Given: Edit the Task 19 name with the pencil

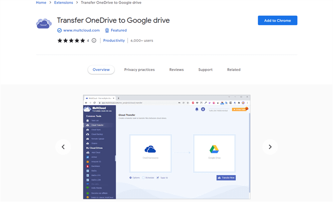Looking at the screenshot, I should click(x=157, y=177).
